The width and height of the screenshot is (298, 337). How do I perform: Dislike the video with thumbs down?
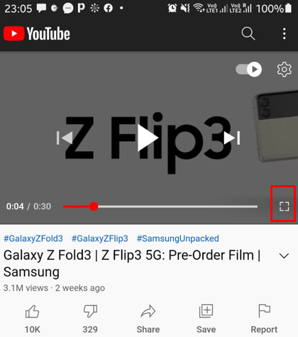tap(90, 319)
